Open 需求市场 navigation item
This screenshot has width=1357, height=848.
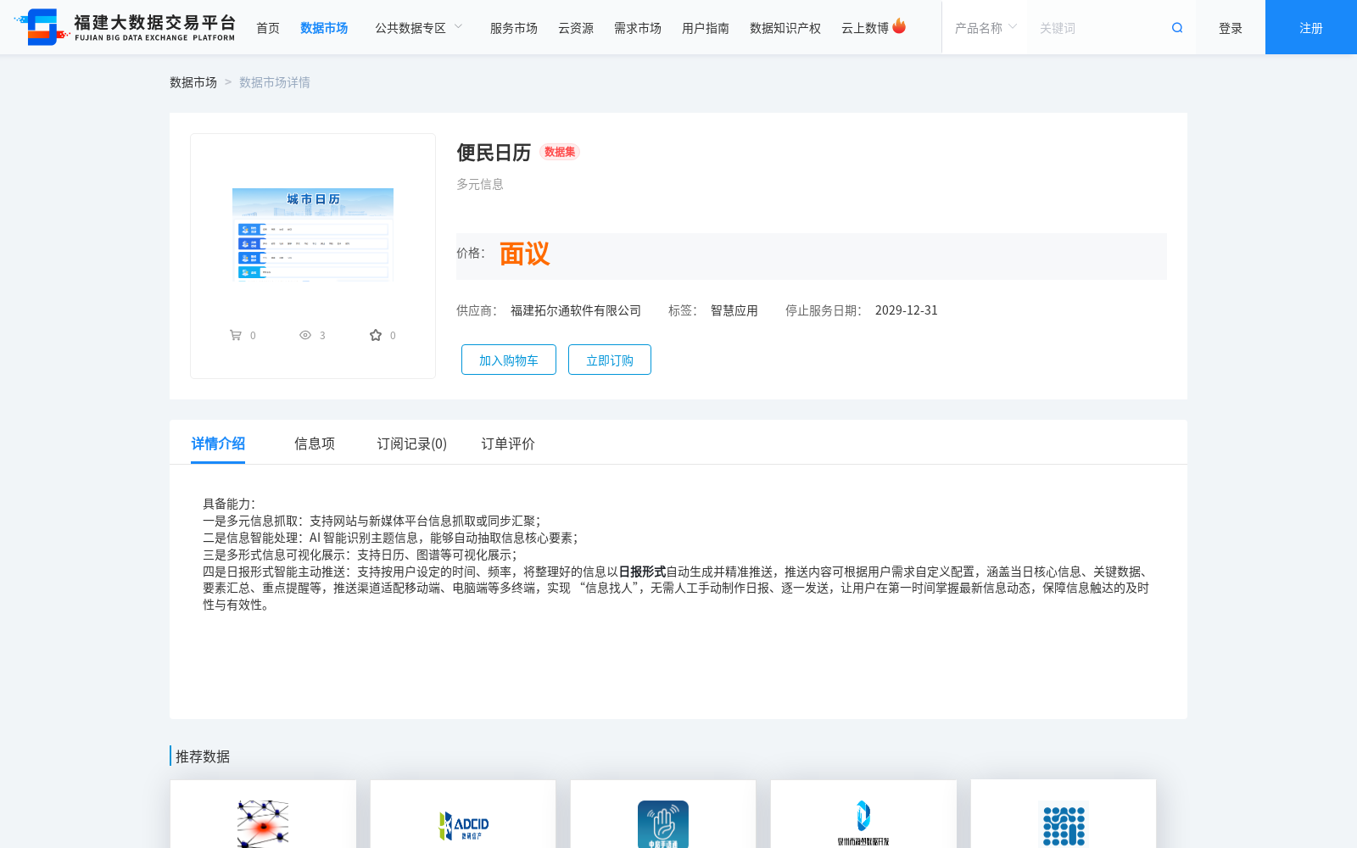coord(638,28)
